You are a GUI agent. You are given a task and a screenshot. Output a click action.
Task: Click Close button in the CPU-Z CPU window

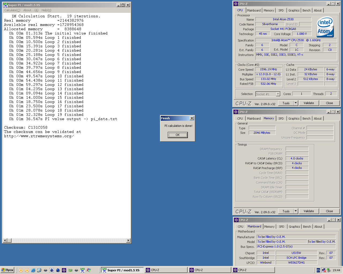pyautogui.click(x=329, y=103)
